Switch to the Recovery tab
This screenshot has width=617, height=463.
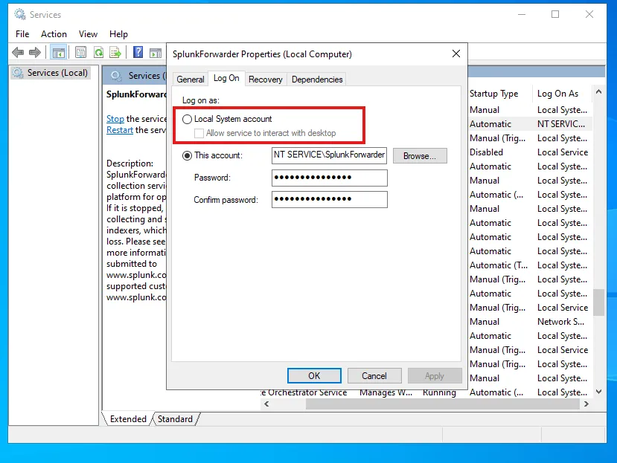265,80
